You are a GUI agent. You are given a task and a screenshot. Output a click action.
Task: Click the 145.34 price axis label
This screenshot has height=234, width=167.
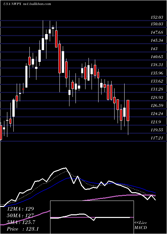pos(157,40)
